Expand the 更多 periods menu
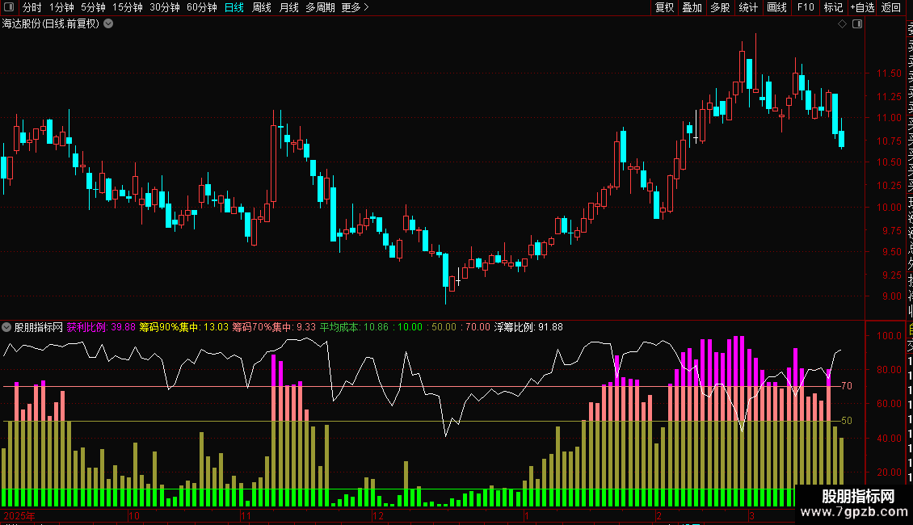The width and height of the screenshot is (913, 525). [x=356, y=7]
